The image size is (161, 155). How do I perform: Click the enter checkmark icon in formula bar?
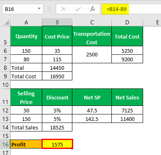pos(78,9)
